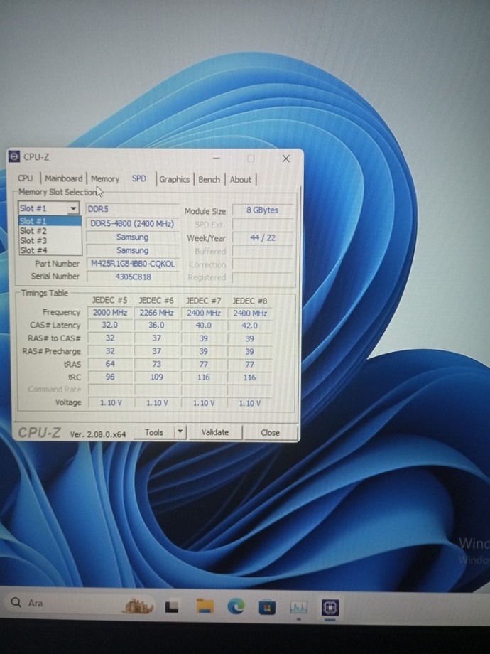Click the JEDEC #8 column header
Image resolution: width=490 pixels, height=654 pixels.
[249, 301]
